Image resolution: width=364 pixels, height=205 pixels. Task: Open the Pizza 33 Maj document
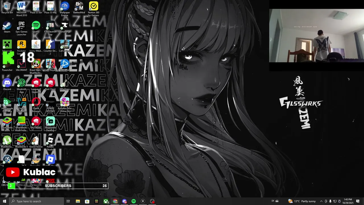50,8
